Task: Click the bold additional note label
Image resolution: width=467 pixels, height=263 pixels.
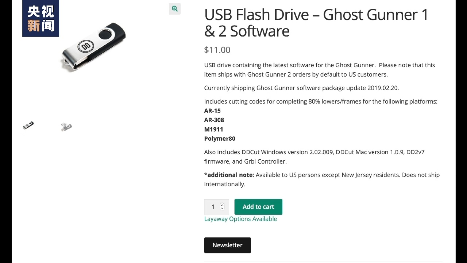Action: [x=228, y=175]
